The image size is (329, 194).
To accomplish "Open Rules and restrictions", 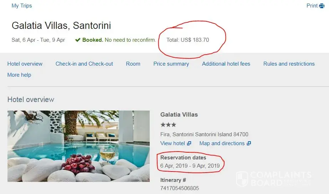I will pos(289,64).
